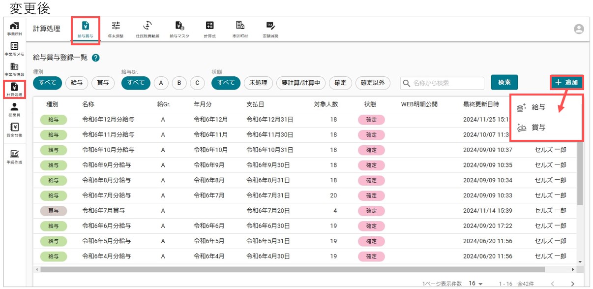The image size is (593, 289).
Task: Open 手続作成 in the left sidebar
Action: [15, 157]
